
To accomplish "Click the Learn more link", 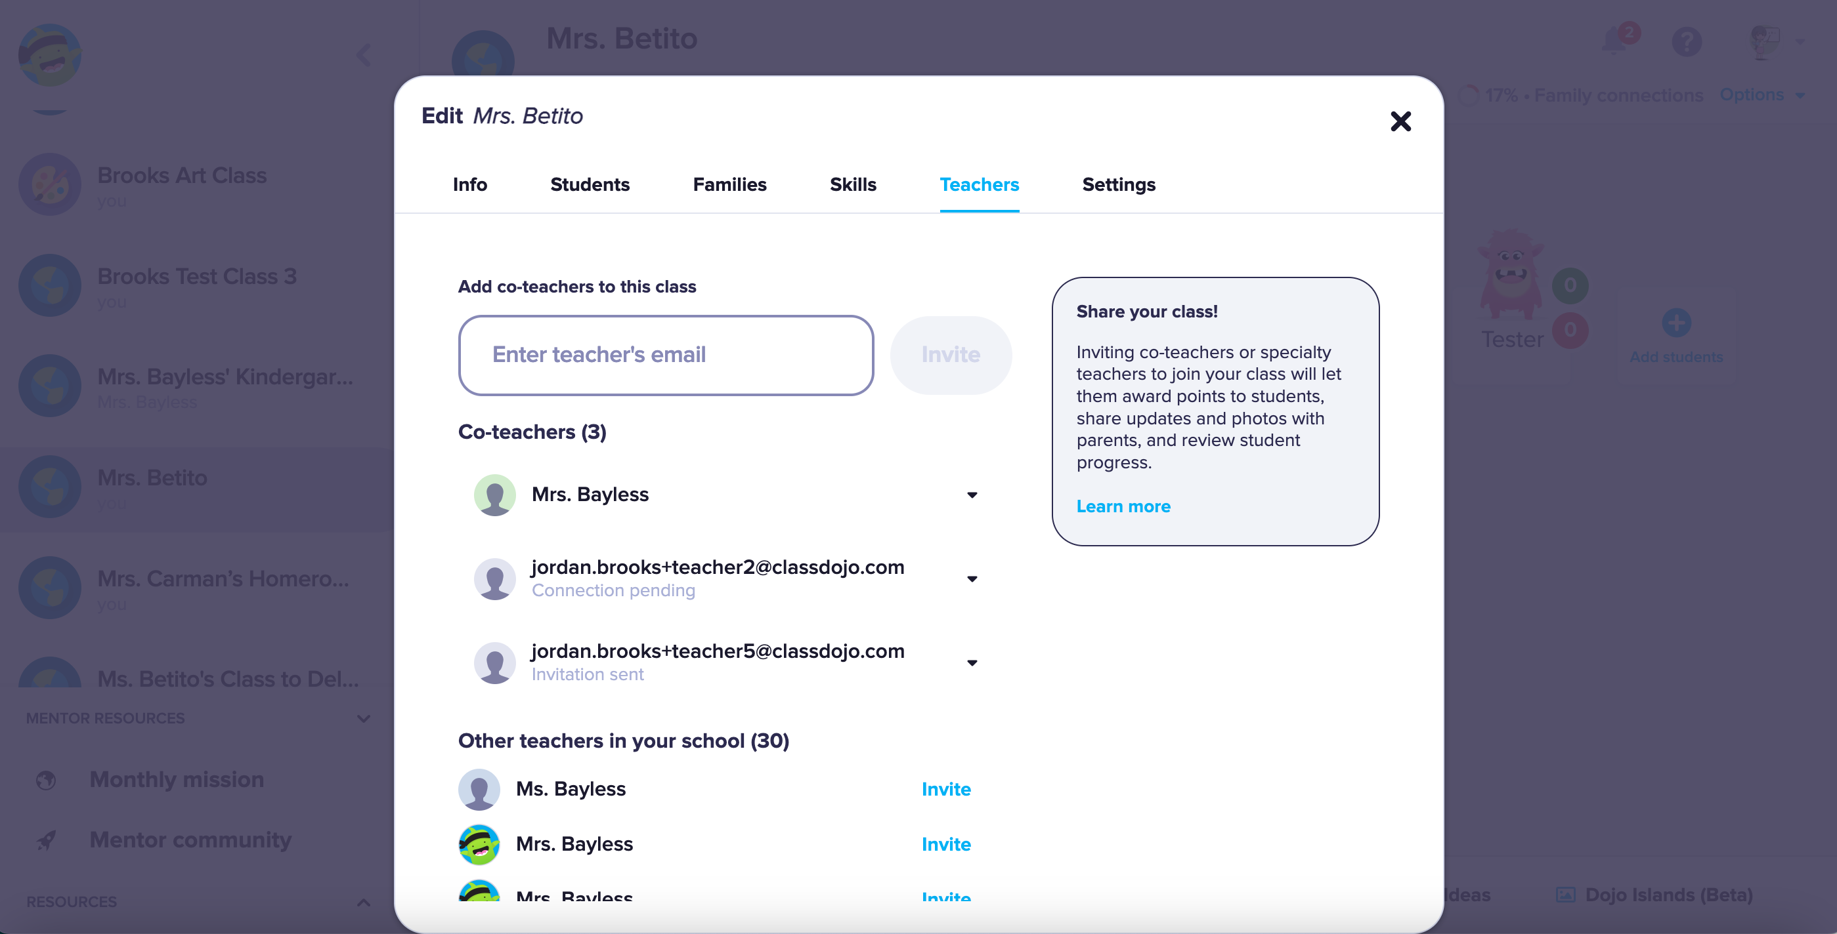I will [1123, 506].
